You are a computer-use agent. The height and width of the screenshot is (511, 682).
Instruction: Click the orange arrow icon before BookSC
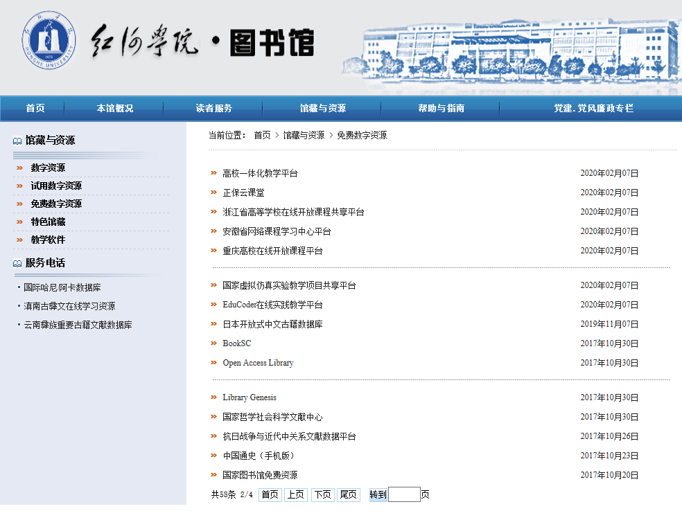pyautogui.click(x=213, y=343)
